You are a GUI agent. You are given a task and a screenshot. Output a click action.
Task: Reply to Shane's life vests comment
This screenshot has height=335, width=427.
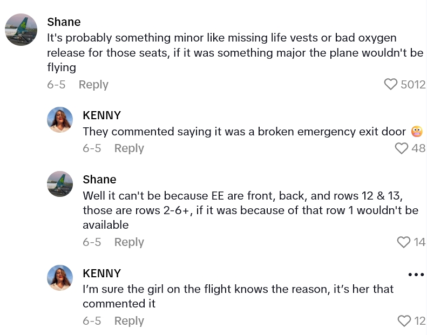[93, 85]
